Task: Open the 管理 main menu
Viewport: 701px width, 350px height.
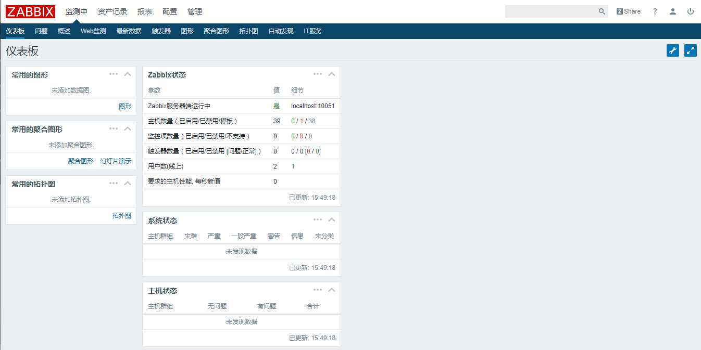Action: [x=195, y=11]
